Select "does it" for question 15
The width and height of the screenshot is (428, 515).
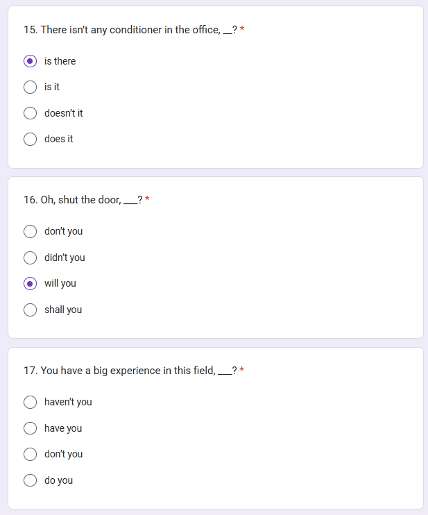pos(31,139)
